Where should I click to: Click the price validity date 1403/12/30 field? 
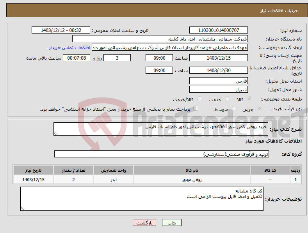219,70
